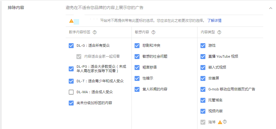Screen dimensions: 276x129
Task: Click the 数字内容标签 column heading
Action: (x=80, y=32)
